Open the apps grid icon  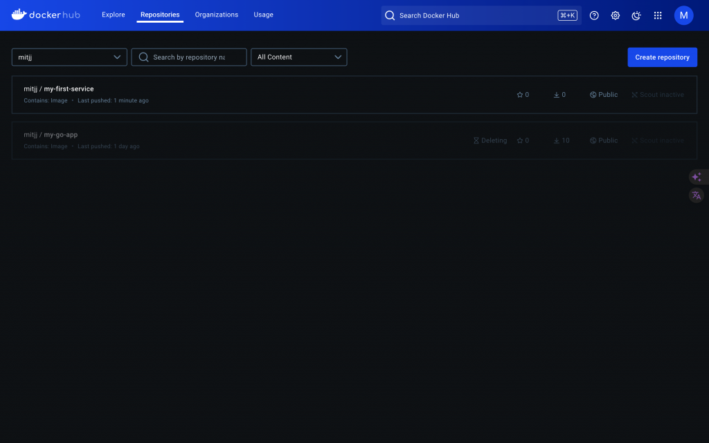[x=658, y=15]
